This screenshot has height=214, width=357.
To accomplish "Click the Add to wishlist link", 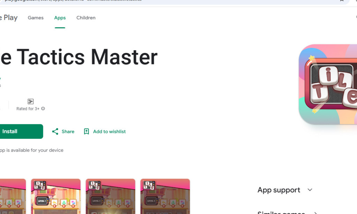I will 109,132.
